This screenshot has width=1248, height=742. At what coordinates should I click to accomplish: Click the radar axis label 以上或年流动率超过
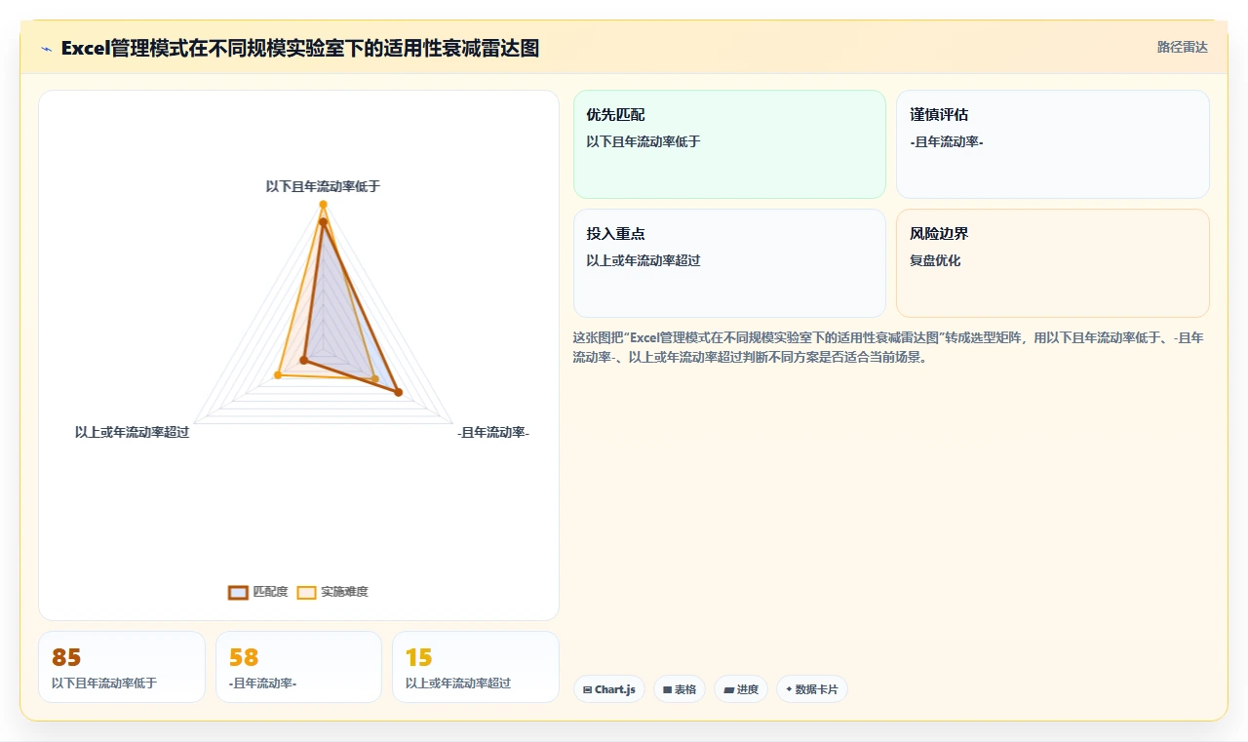coord(132,432)
